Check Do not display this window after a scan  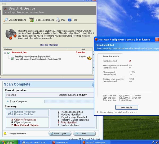click(98, 112)
